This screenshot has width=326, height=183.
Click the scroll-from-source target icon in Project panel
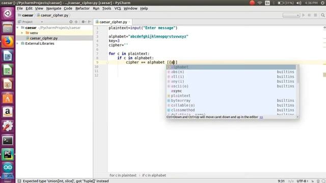(x=71, y=22)
